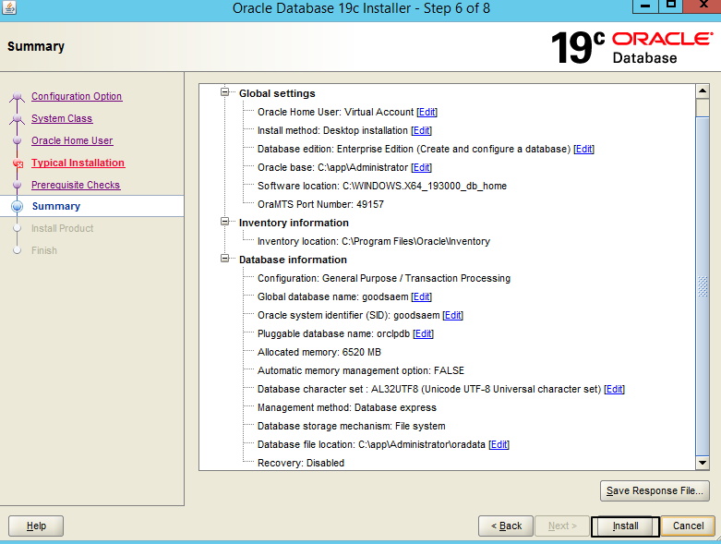Collapse the Inventory information tree node

[225, 222]
